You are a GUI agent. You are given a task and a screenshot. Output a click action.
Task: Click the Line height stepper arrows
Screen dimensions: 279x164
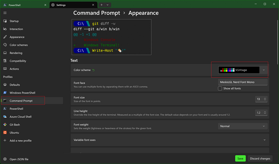coord(265,113)
